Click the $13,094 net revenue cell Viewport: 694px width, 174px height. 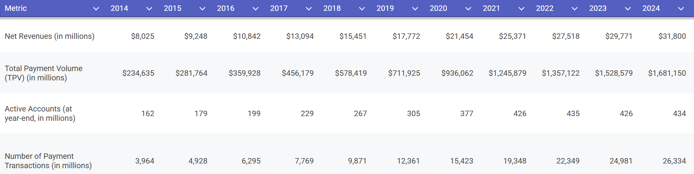point(300,36)
